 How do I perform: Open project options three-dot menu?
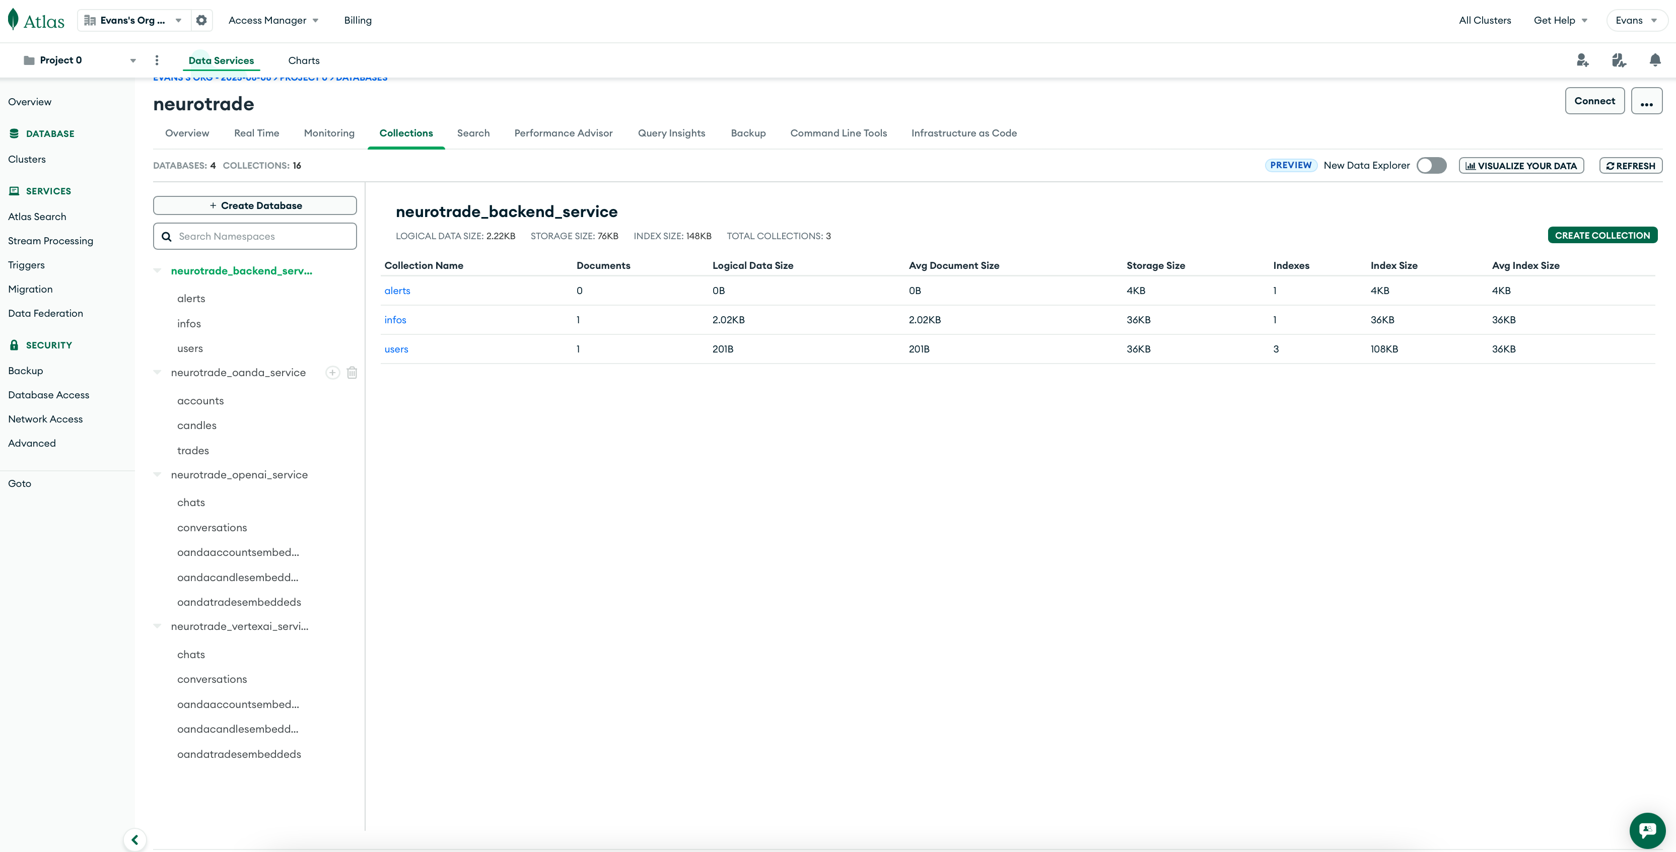pyautogui.click(x=157, y=60)
